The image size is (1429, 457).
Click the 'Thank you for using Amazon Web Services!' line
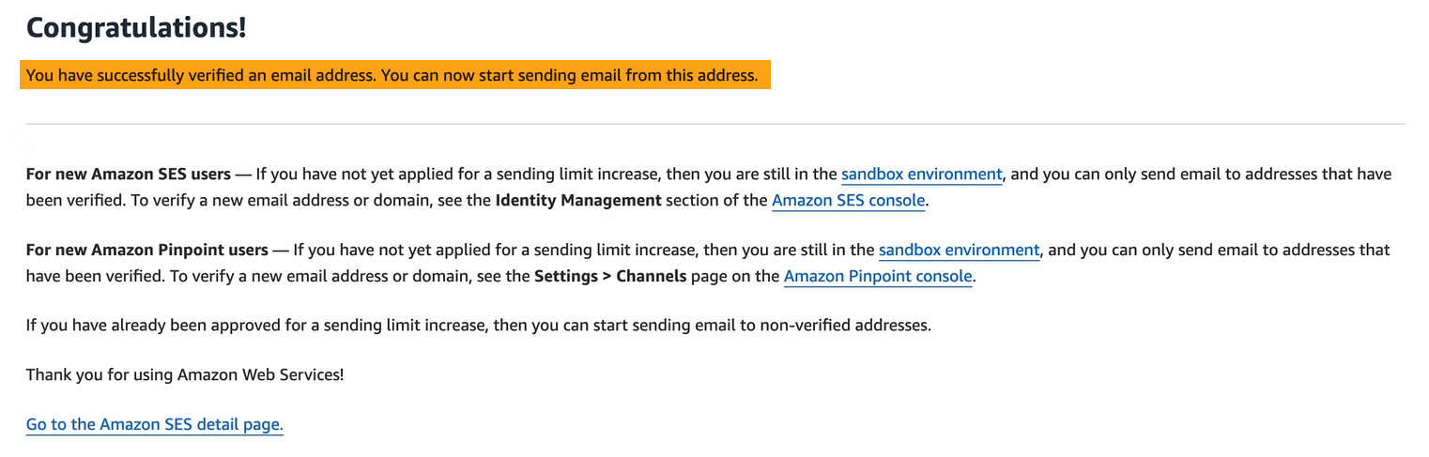click(185, 374)
